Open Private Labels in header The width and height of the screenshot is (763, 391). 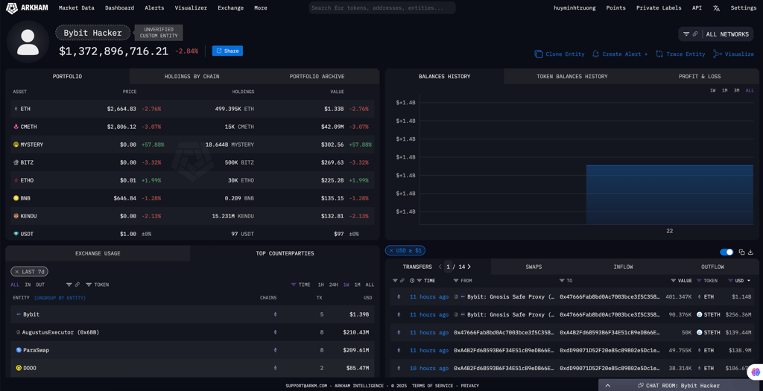click(659, 7)
